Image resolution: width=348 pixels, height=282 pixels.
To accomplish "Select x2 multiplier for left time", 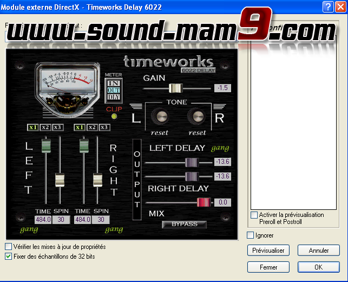I will click(x=45, y=127).
